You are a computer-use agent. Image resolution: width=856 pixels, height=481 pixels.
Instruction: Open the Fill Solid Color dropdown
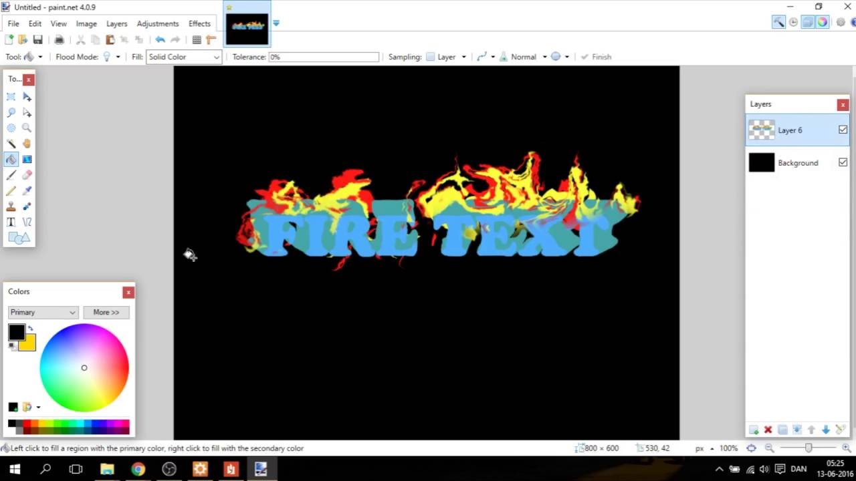click(184, 57)
